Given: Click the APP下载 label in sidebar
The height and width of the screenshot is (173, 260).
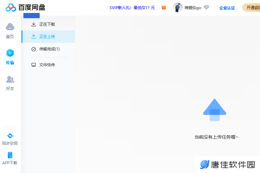Looking at the screenshot, I should 10,163.
